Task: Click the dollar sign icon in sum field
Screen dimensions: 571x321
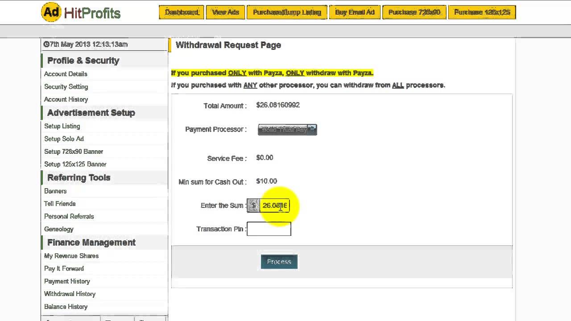Action: click(x=253, y=206)
